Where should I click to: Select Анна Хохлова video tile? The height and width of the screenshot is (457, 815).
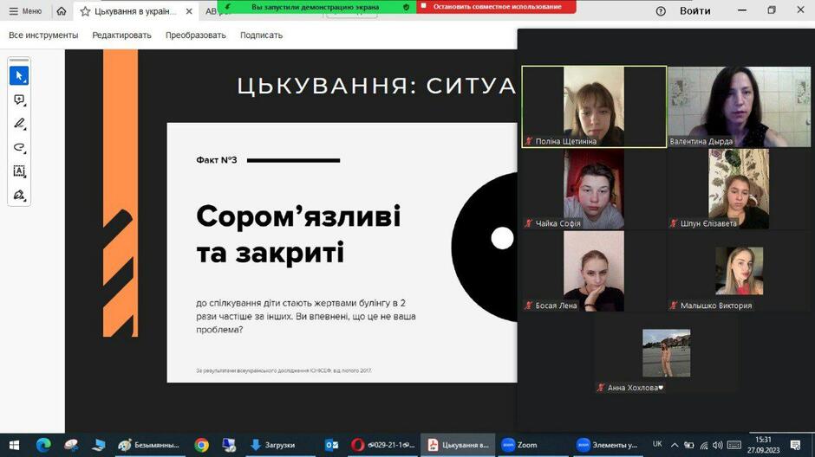667,353
